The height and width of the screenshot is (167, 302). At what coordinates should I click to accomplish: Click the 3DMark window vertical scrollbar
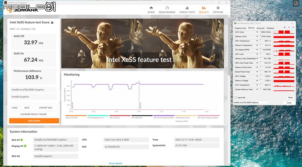coord(229,46)
